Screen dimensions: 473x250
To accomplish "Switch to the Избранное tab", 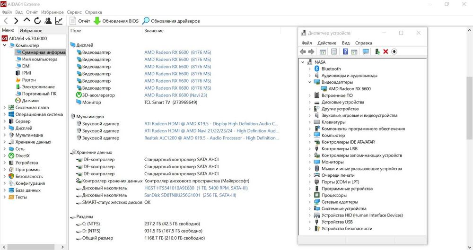I will pos(31,30).
